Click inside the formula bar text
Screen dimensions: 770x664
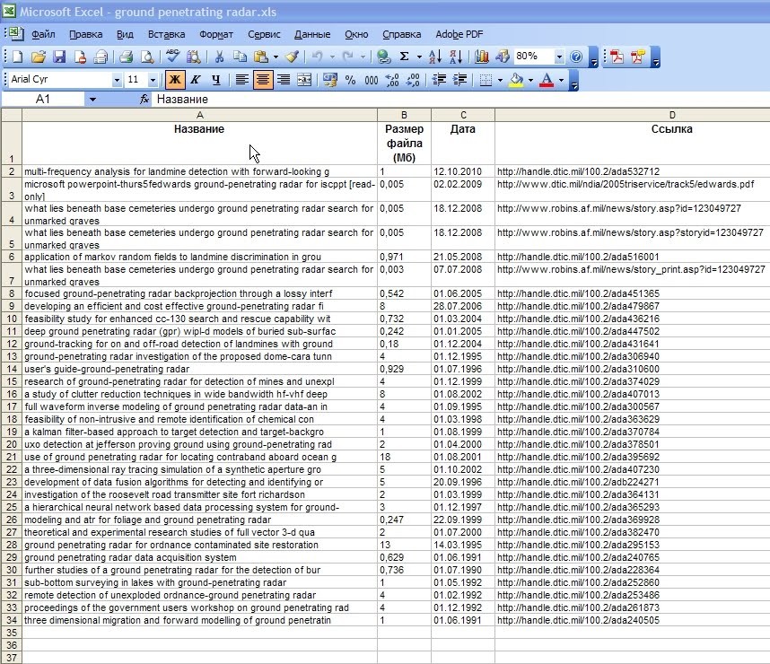[359, 100]
